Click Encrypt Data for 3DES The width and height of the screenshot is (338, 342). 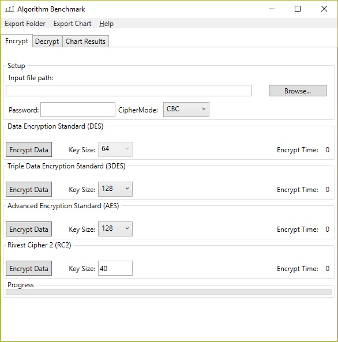point(29,189)
